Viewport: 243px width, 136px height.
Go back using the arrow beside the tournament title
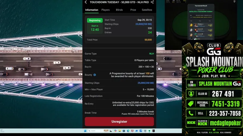[x=86, y=2]
